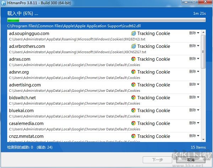This screenshot has height=168, width=213.
Task: Select the advertising.com entry
Action: click(x=104, y=87)
